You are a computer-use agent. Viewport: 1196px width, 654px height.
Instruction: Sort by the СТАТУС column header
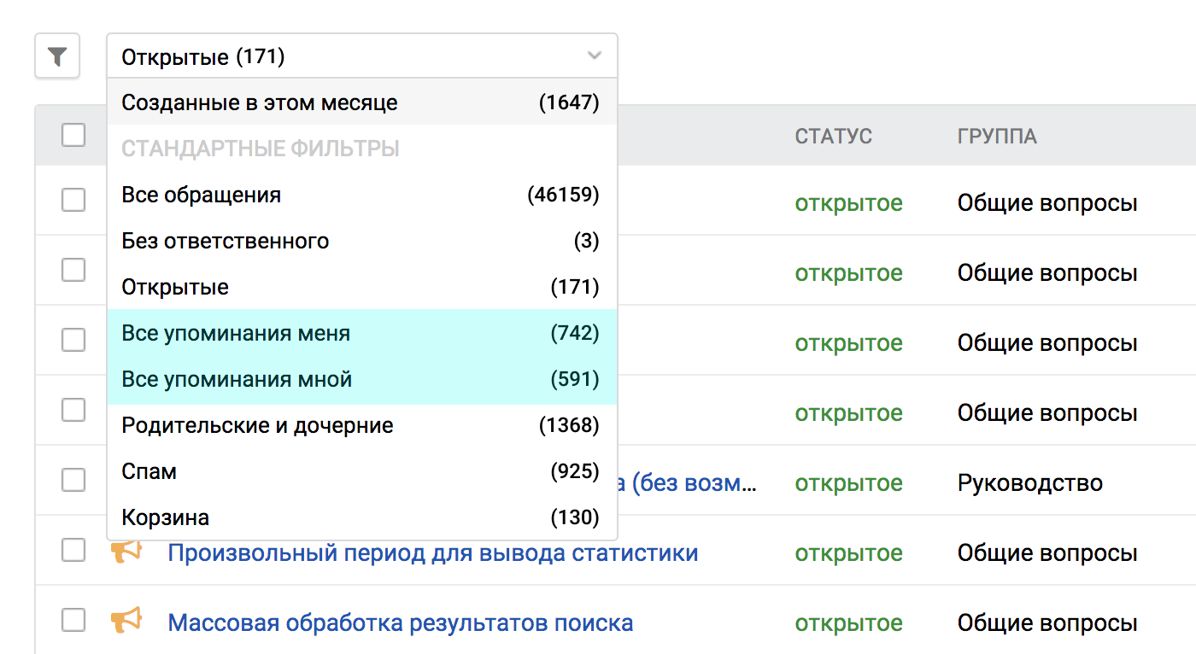(833, 137)
